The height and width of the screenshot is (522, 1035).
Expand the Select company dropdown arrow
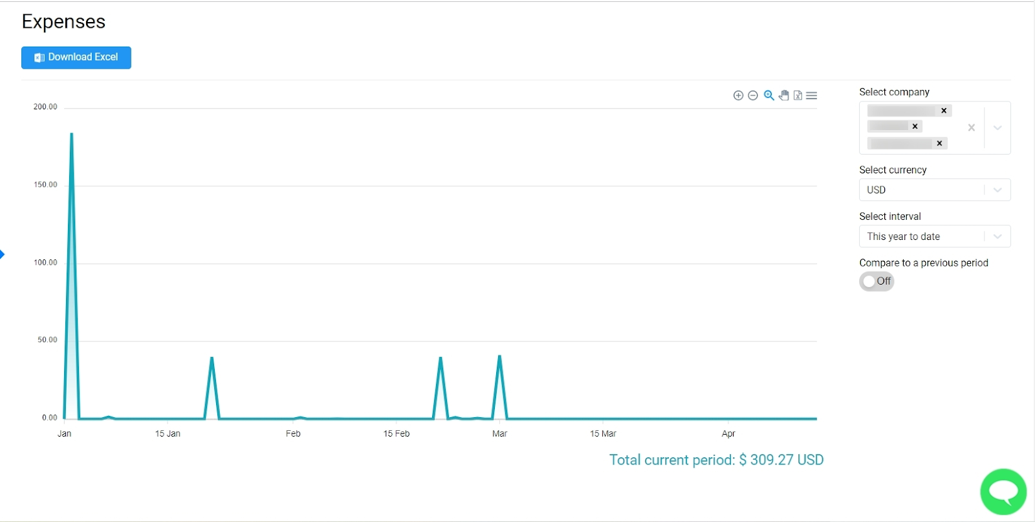[x=997, y=128]
